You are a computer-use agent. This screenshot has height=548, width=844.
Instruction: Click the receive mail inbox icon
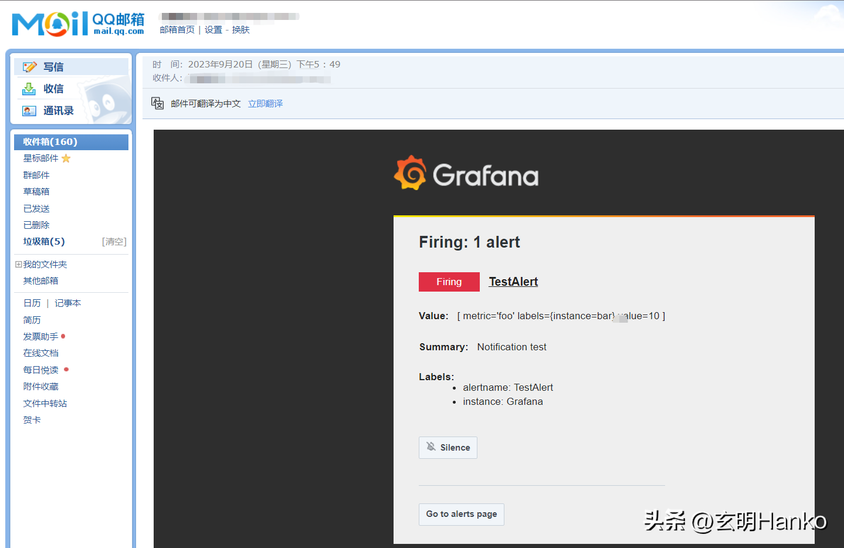29,89
